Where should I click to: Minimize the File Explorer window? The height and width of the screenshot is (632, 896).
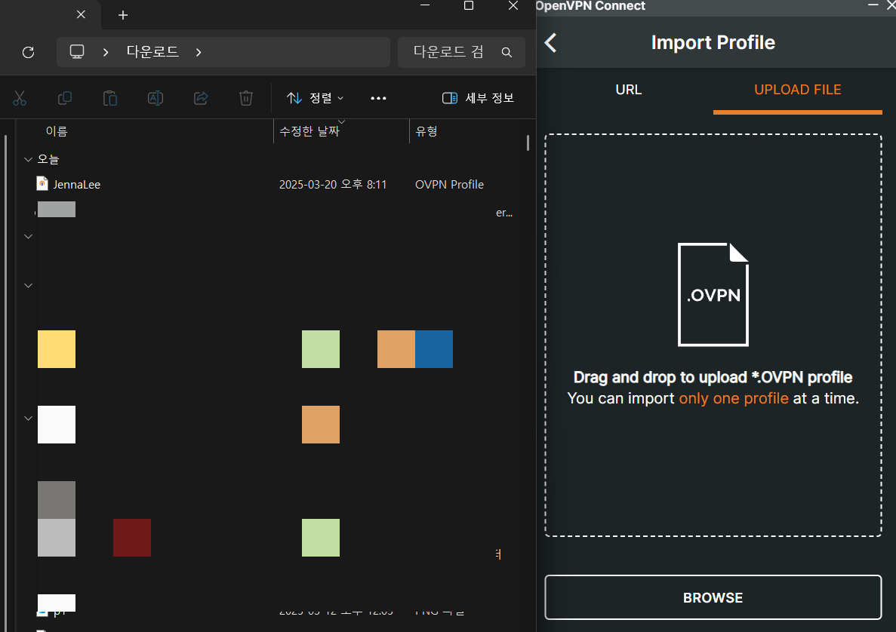coord(424,5)
